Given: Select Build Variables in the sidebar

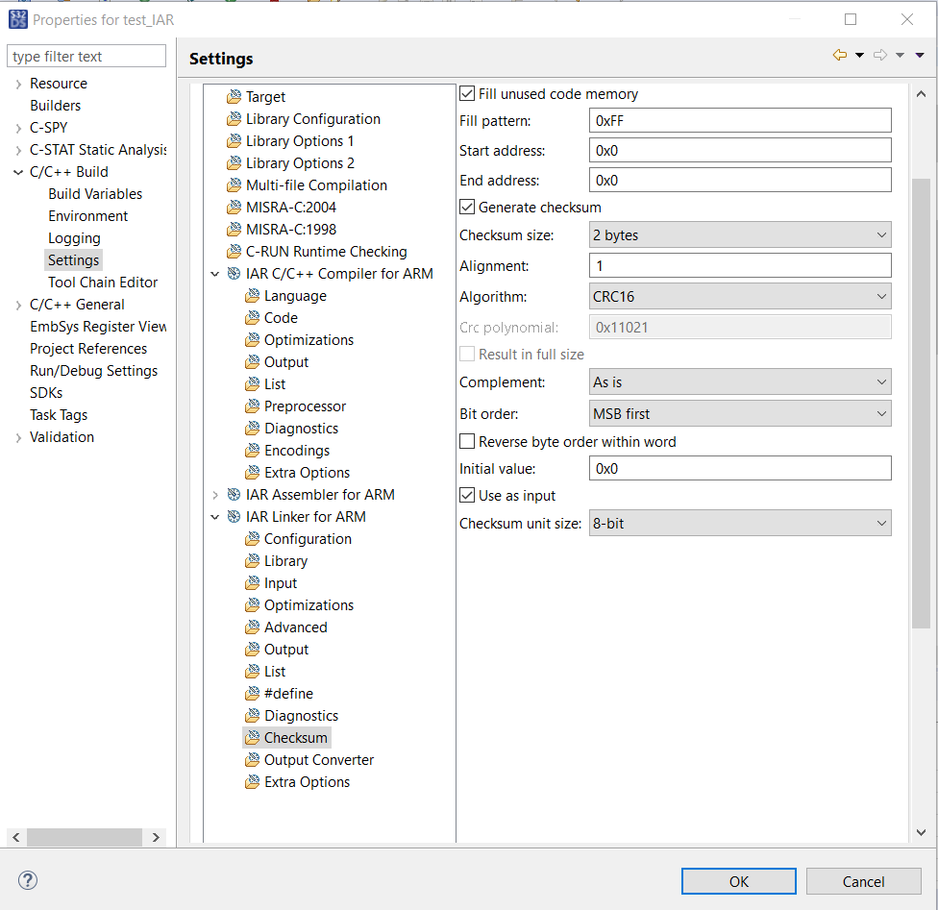Looking at the screenshot, I should 95,194.
